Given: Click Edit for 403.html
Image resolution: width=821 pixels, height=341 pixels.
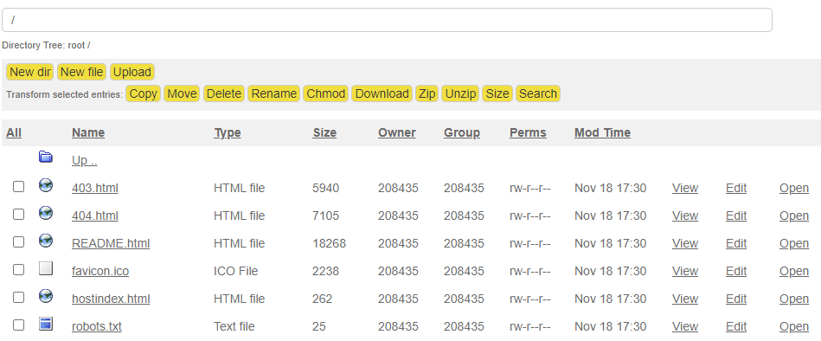Looking at the screenshot, I should [x=736, y=188].
